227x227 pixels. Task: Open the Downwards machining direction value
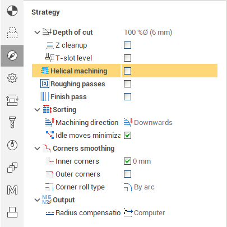pos(148,123)
